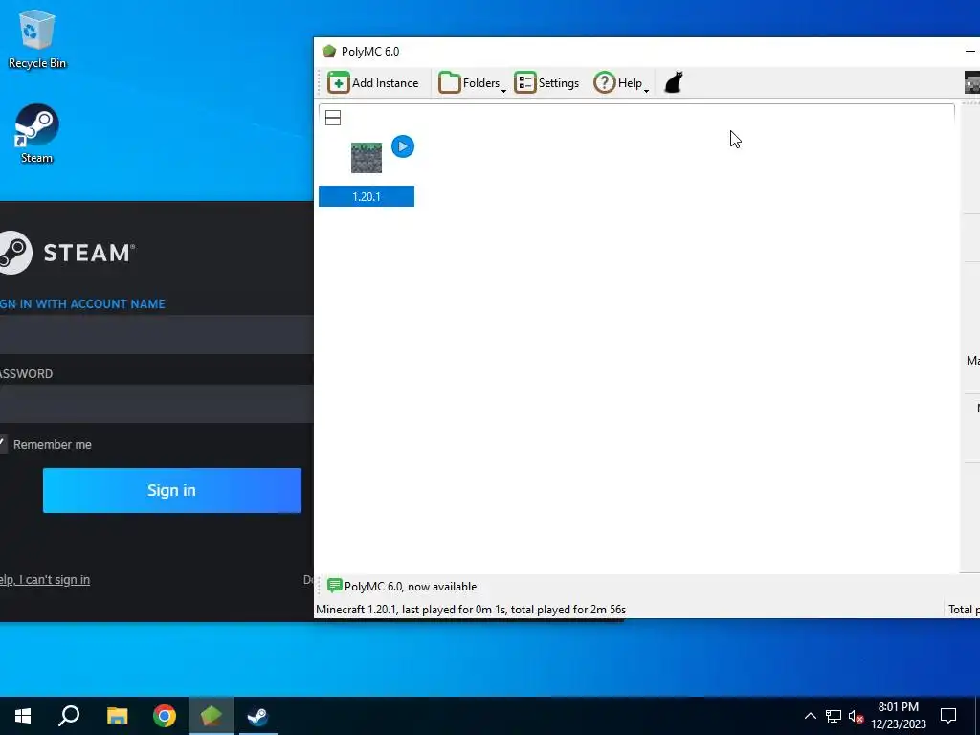Click the PolyMC title bar icon
980x735 pixels.
click(329, 52)
